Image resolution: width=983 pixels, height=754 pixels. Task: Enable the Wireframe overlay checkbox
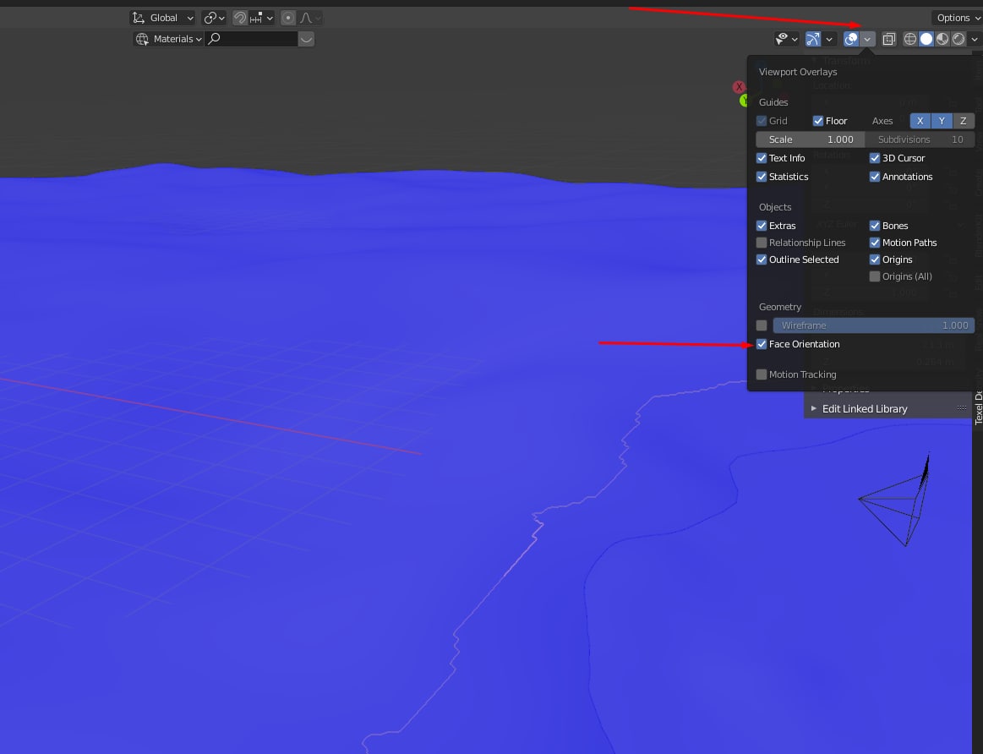click(761, 325)
